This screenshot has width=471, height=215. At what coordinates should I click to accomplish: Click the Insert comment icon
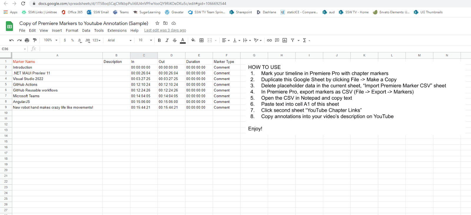click(277, 40)
